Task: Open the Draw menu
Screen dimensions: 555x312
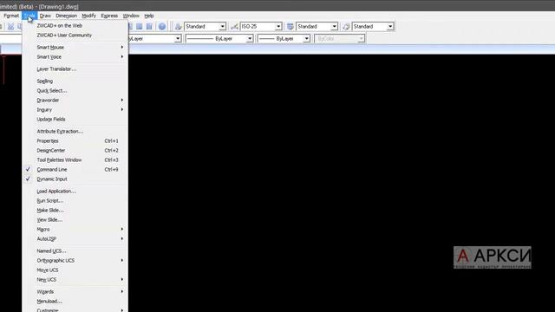Action: tap(45, 16)
